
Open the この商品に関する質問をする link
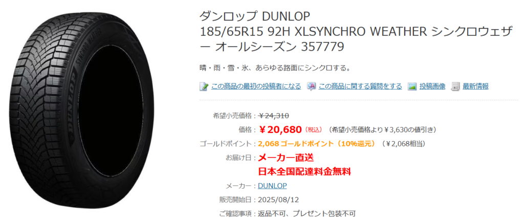tap(360, 86)
